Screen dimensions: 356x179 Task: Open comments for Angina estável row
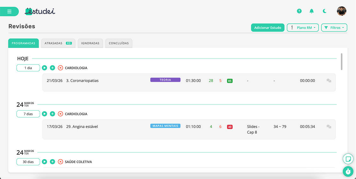329,127
